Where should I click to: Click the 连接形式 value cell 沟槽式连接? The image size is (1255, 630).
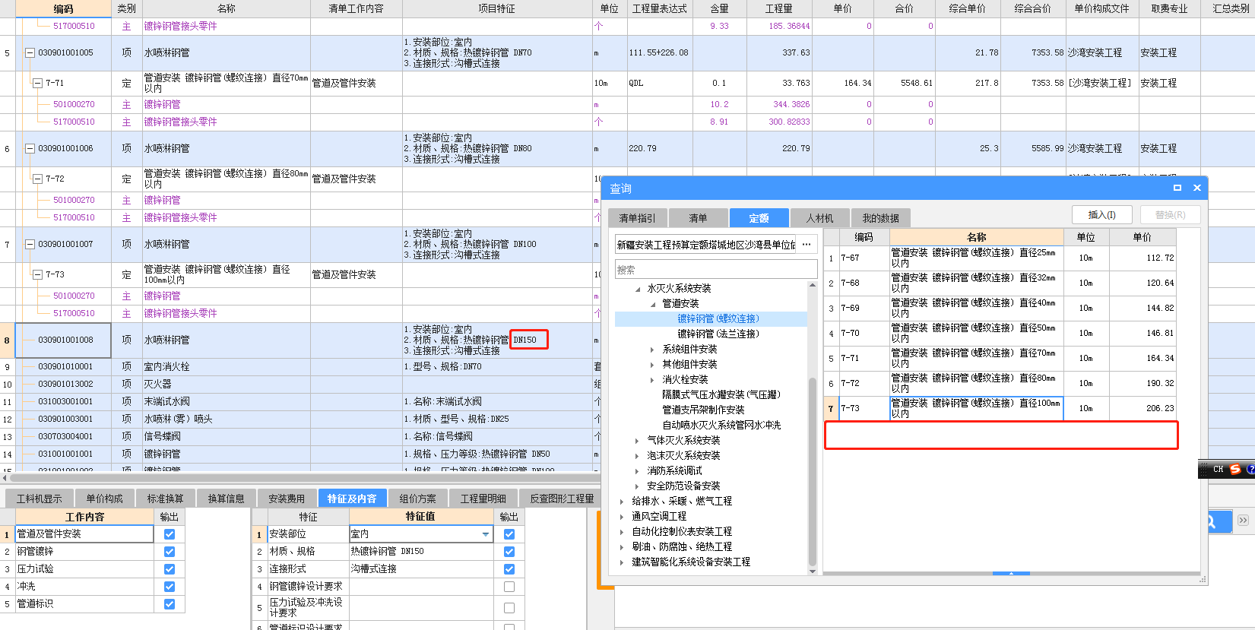coord(421,569)
